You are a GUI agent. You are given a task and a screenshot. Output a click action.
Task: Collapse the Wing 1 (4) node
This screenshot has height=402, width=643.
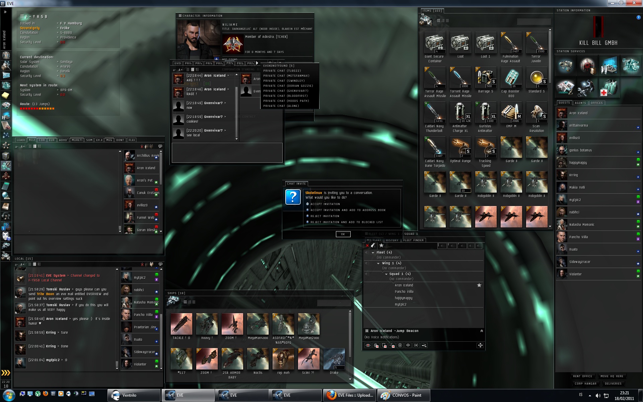tap(378, 263)
